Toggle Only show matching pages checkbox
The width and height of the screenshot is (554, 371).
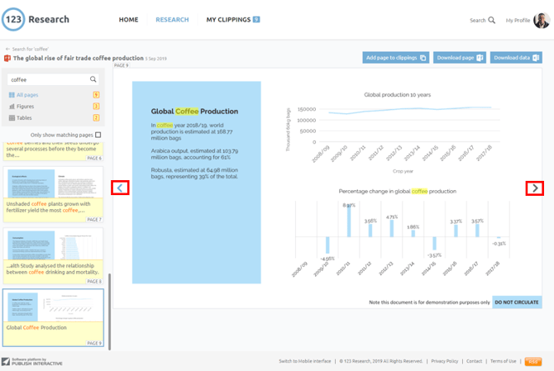[x=98, y=135]
